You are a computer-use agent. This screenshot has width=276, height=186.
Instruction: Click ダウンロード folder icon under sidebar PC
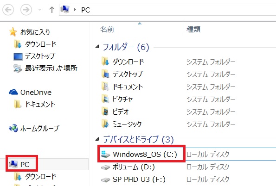(18, 176)
